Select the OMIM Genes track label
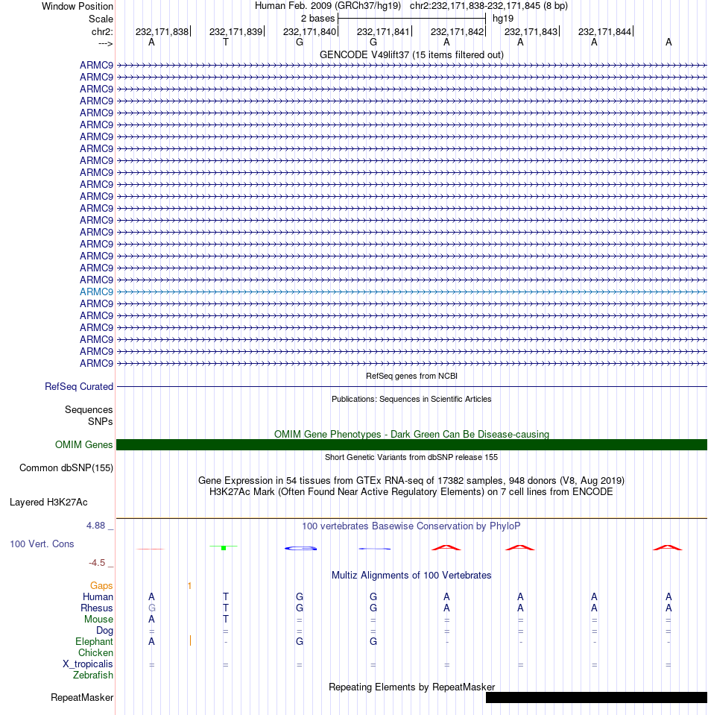Viewport: 708px width, 715px height. tap(84, 444)
